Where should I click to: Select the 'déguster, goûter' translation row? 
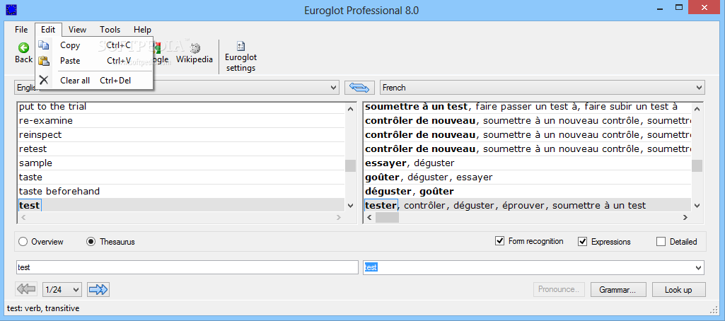(x=527, y=191)
